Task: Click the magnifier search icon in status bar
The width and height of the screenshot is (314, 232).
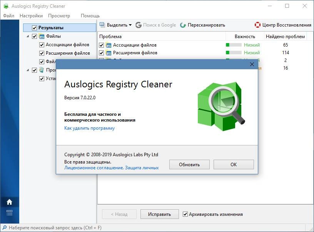Action: coord(4,228)
